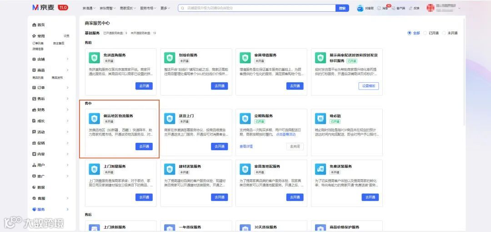Open 店铺信息 shortcut under 常用

tap(38, 49)
